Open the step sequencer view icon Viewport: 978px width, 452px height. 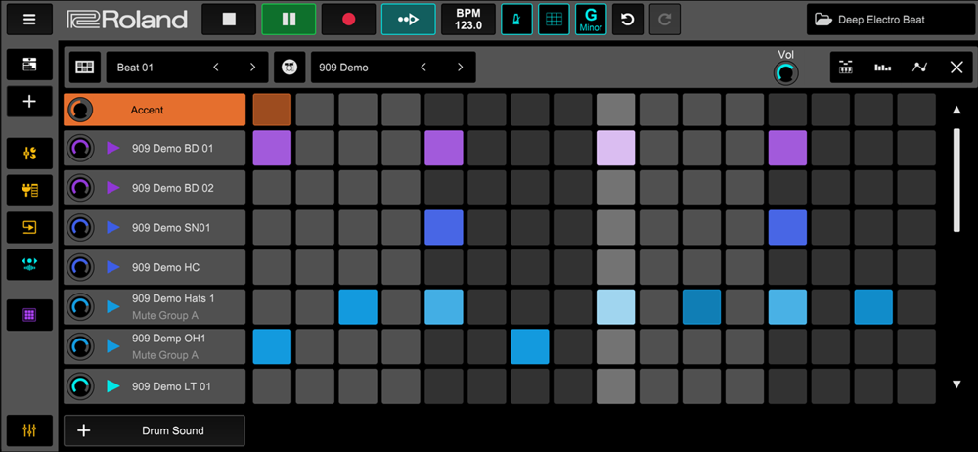(846, 68)
